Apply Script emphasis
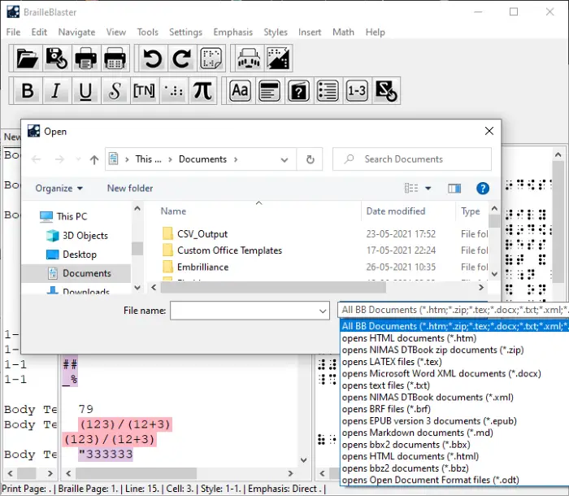 pos(115,91)
